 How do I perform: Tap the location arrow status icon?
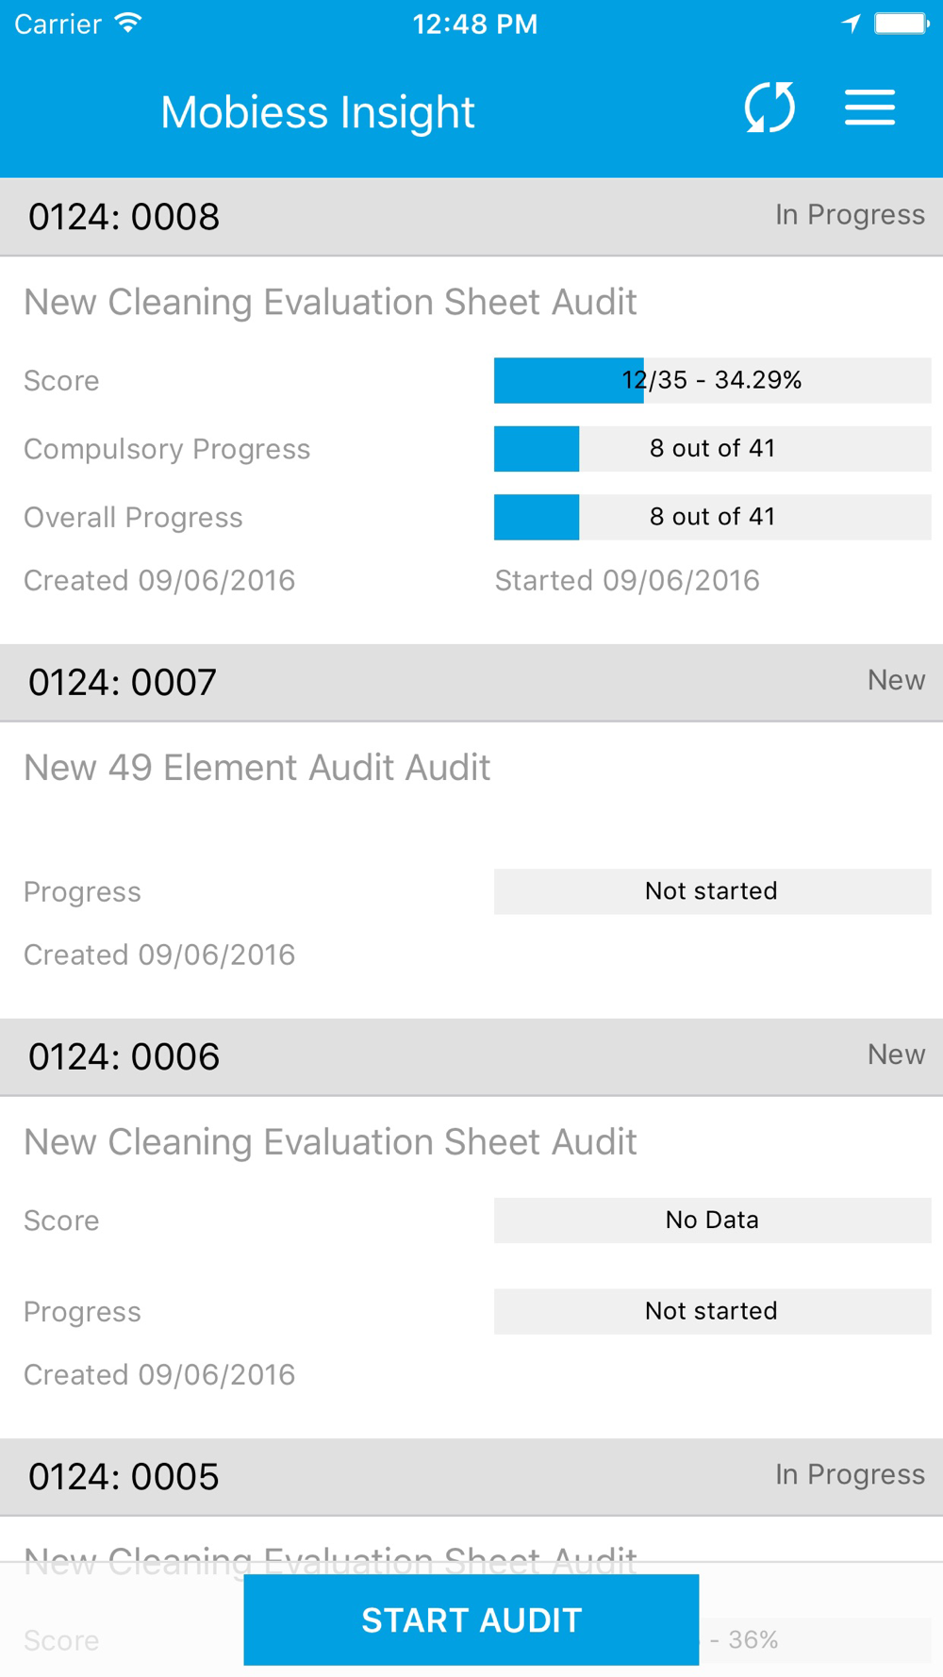click(851, 24)
